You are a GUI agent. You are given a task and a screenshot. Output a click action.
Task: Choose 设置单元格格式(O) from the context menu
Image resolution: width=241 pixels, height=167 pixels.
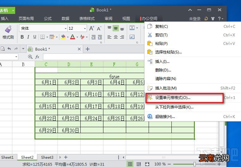pyautogui.click(x=193, y=98)
